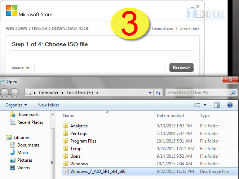Image resolution: width=239 pixels, height=179 pixels.
Task: Go back in the Open dialog
Action: [x=5, y=93]
